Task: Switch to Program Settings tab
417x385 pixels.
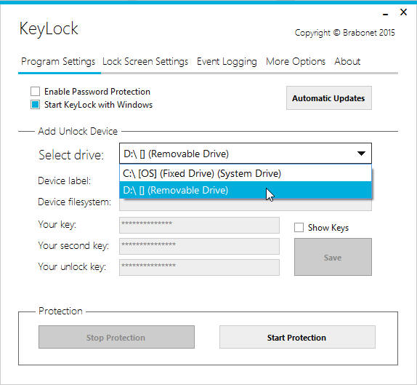Action: [58, 62]
